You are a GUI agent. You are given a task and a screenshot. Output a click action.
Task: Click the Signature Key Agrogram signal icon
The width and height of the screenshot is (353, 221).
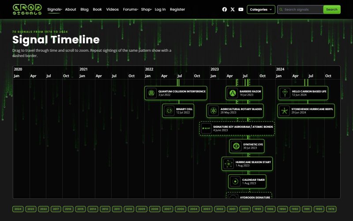pos(206,128)
